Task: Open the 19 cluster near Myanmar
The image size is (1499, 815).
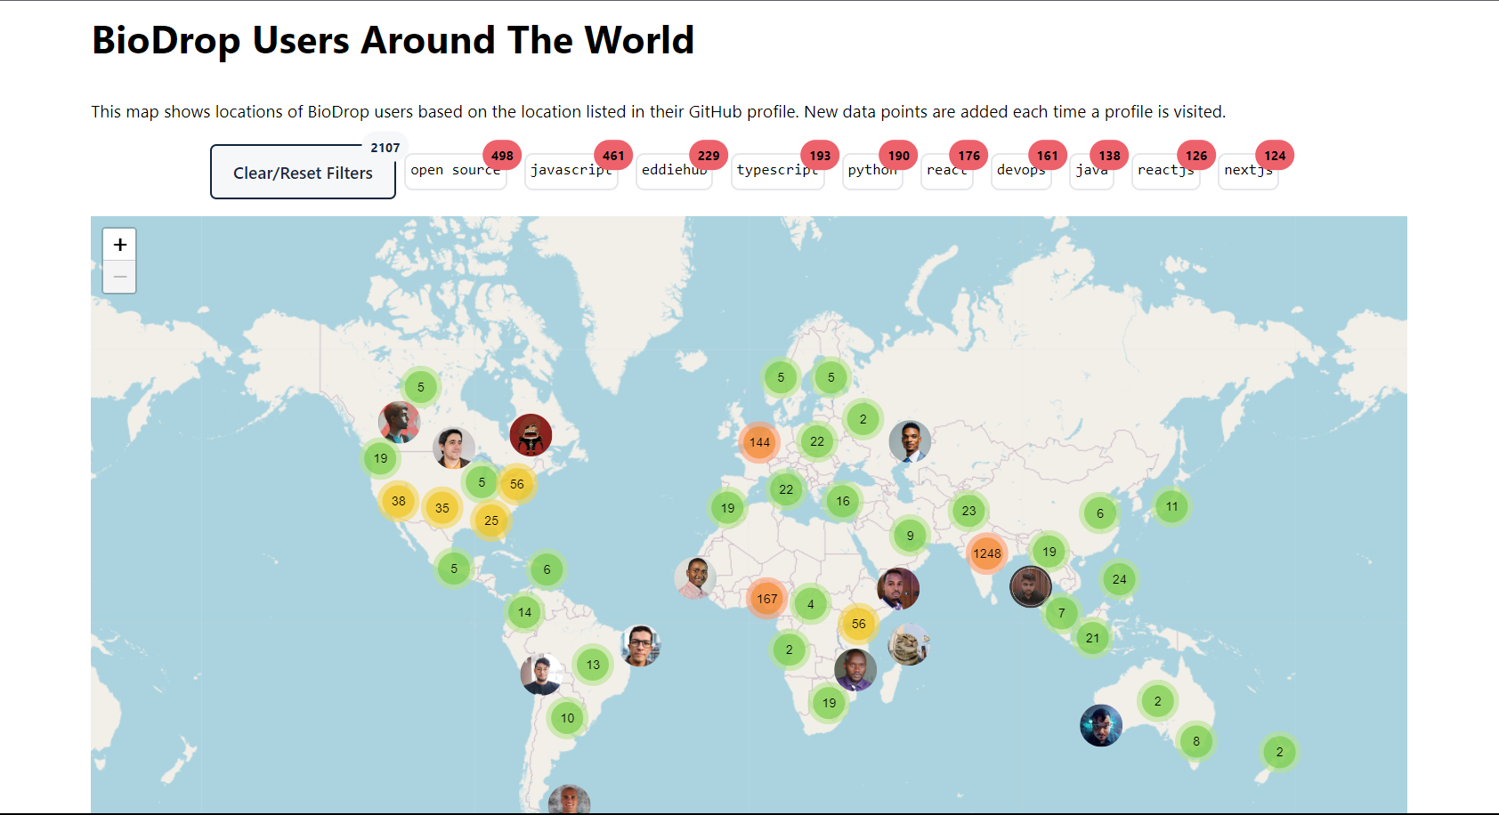Action: point(1049,552)
